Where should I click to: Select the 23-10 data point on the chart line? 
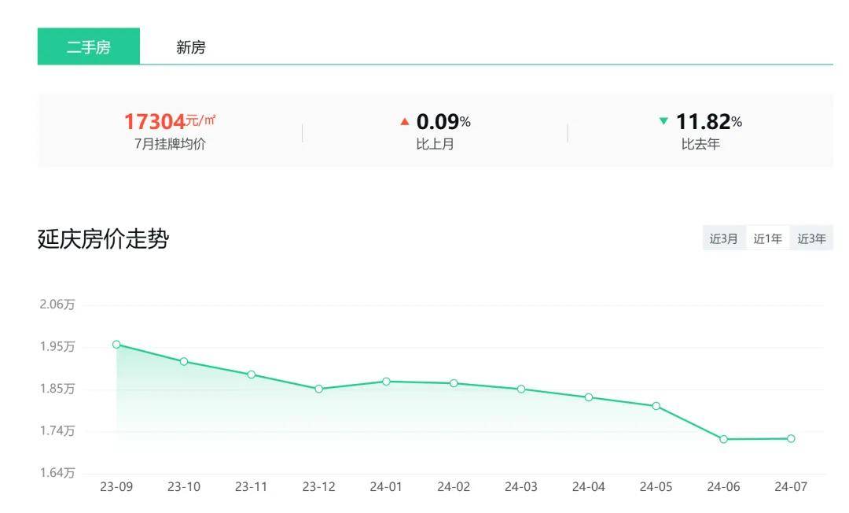[x=184, y=361]
